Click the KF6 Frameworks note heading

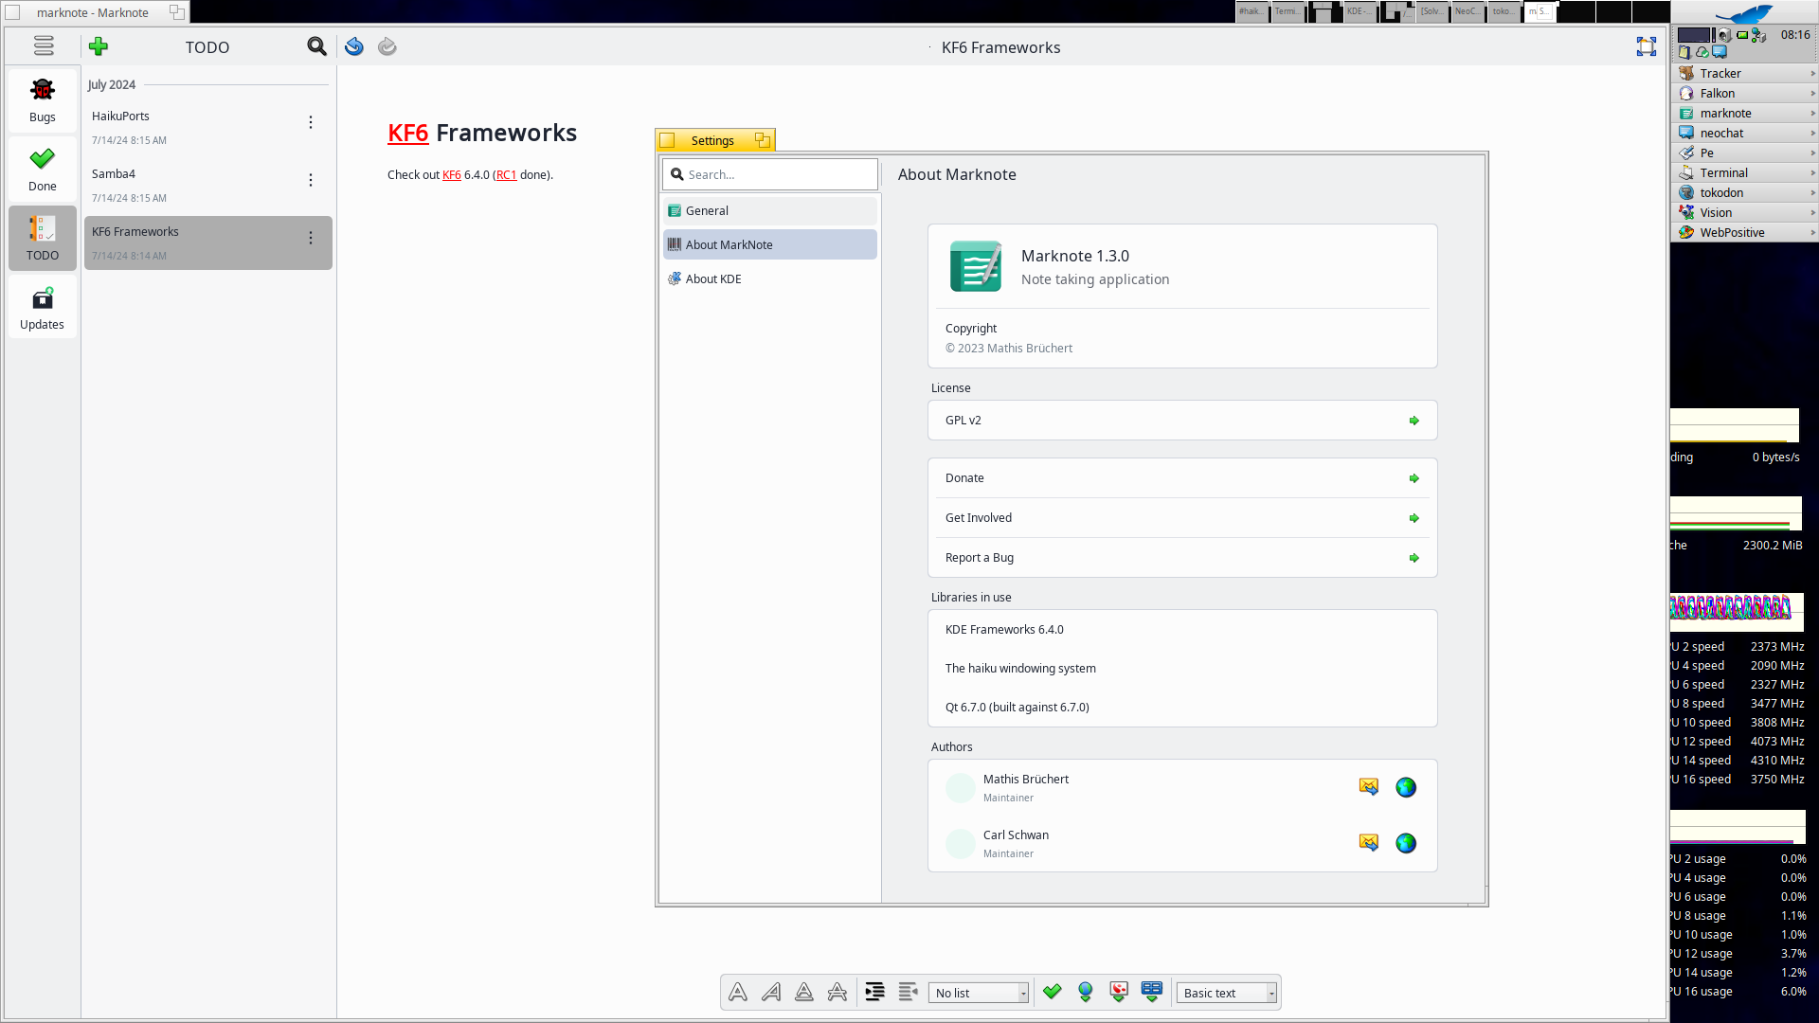(482, 133)
